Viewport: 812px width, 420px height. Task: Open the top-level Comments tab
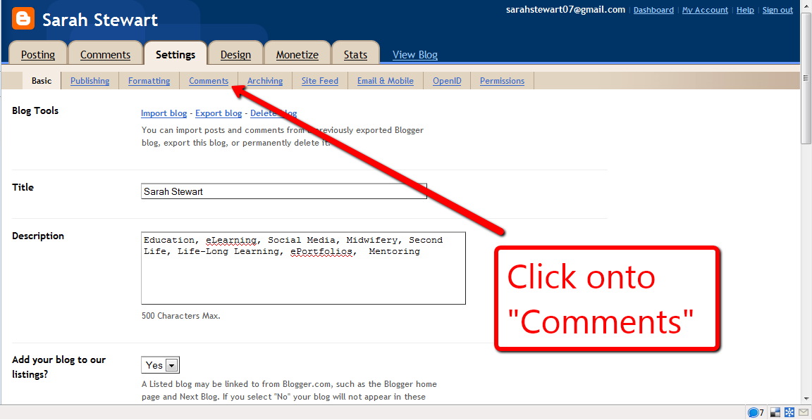(x=105, y=54)
